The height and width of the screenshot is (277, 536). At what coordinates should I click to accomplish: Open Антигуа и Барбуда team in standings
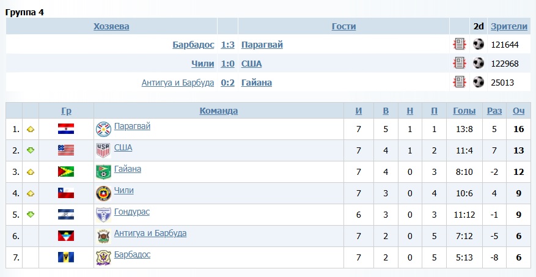point(150,234)
